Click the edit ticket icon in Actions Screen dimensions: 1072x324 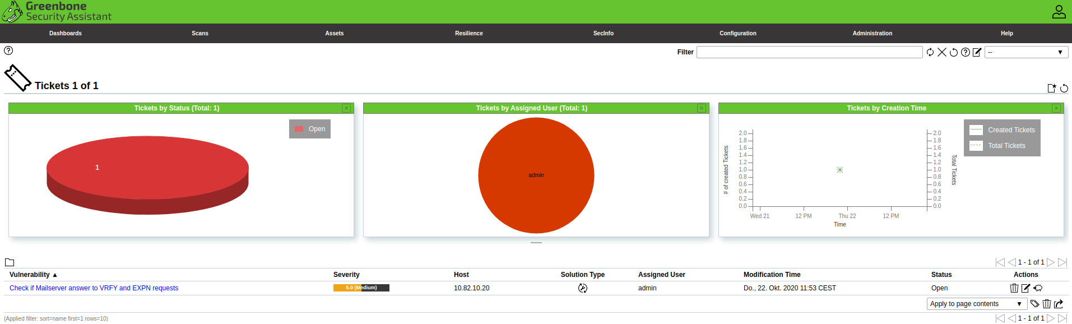(1025, 288)
